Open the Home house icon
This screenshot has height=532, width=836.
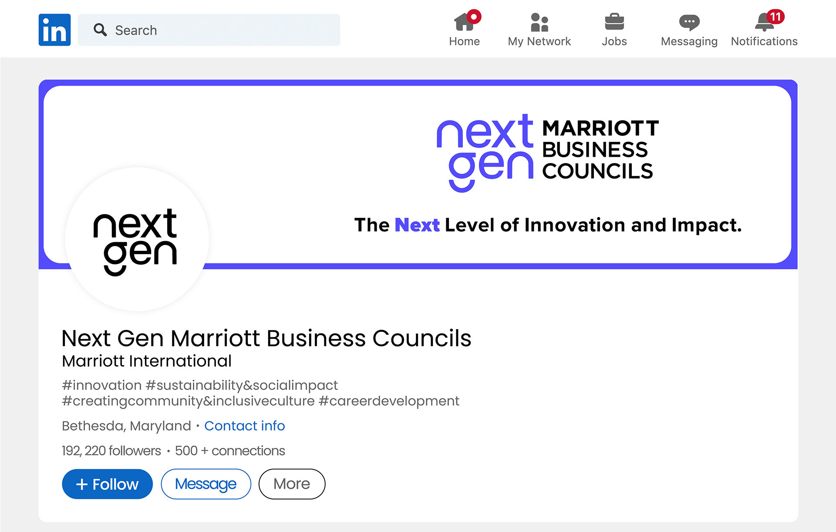click(x=464, y=22)
